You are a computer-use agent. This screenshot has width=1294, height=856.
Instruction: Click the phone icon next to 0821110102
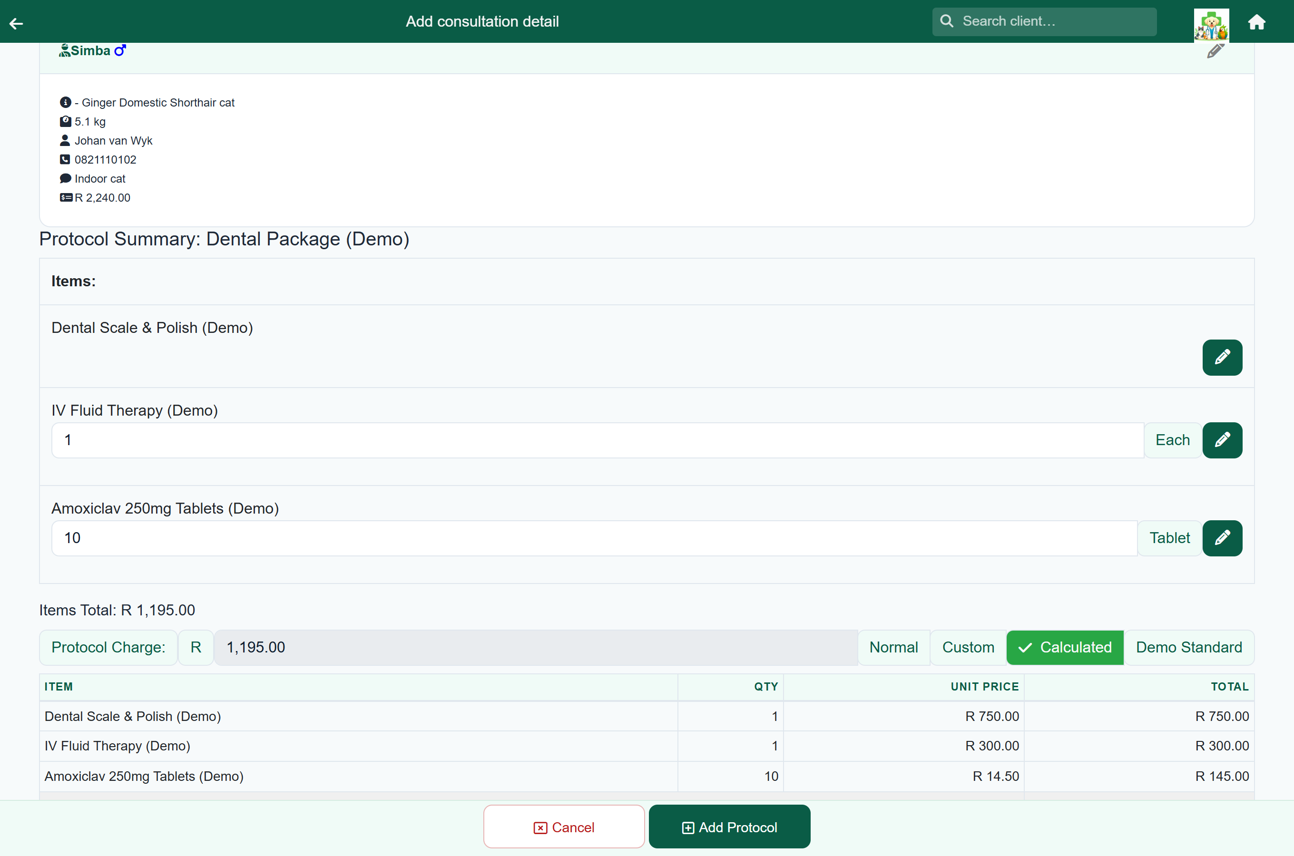[x=65, y=159]
